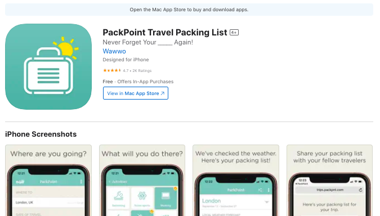Select the Working laptop activity tile
Image resolution: width=380 pixels, height=216 pixels.
[x=166, y=199]
